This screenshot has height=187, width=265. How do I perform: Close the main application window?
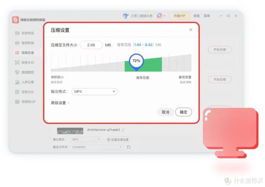[236, 16]
